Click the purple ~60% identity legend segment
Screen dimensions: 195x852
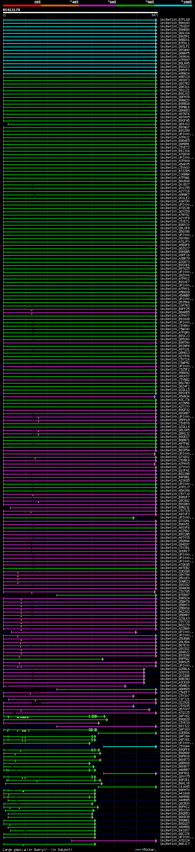97,5
